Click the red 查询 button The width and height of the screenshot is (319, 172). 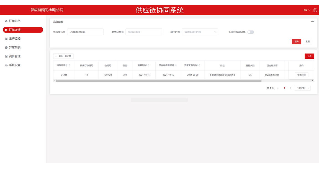tap(296, 42)
